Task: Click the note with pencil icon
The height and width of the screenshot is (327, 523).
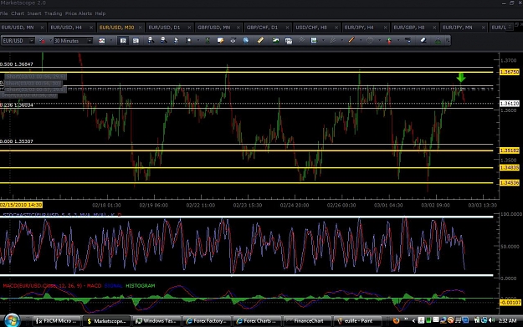Action: pyautogui.click(x=220, y=40)
